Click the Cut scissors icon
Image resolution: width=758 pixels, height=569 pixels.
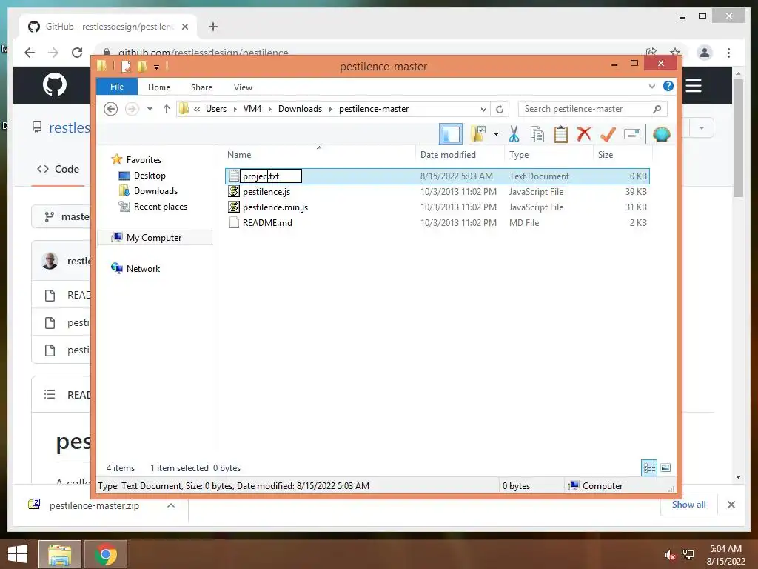click(514, 134)
